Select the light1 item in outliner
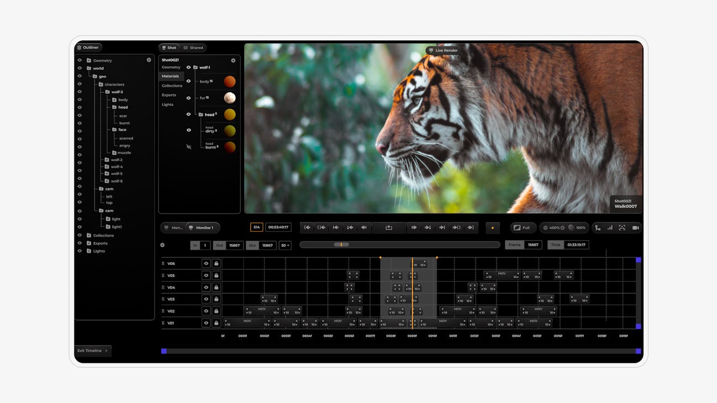Viewport: 717px width, 403px height. pyautogui.click(x=117, y=227)
